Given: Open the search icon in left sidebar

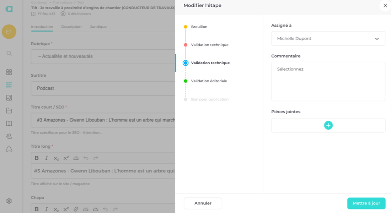Looking at the screenshot, I should [x=9, y=53].
